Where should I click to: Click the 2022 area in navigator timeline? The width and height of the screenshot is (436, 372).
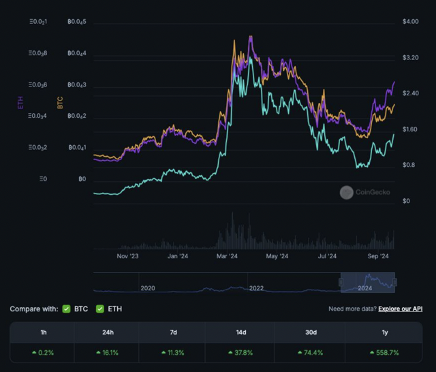(x=256, y=288)
